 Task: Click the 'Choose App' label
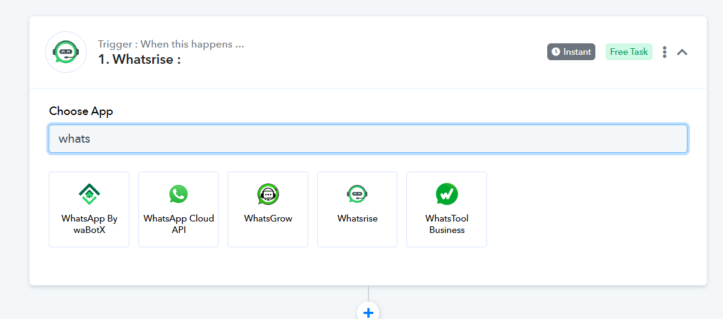point(81,111)
